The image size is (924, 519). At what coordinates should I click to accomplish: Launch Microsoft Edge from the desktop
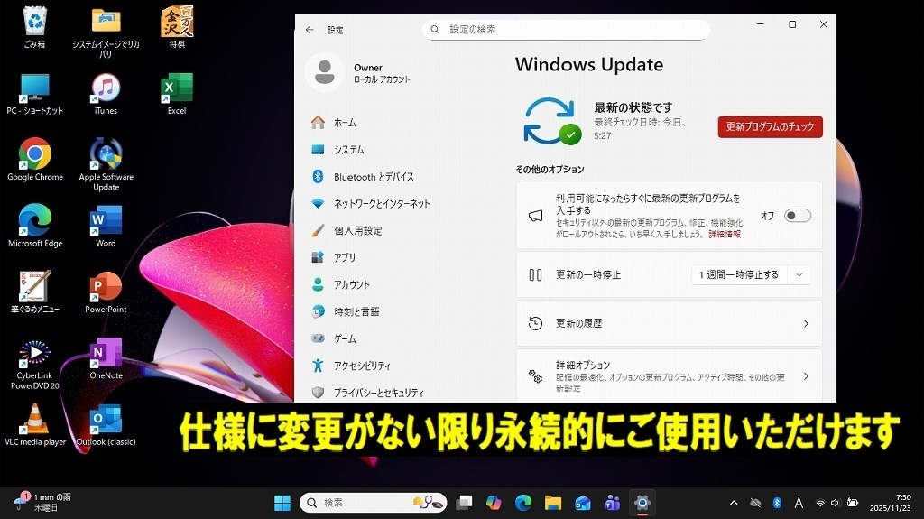35,227
